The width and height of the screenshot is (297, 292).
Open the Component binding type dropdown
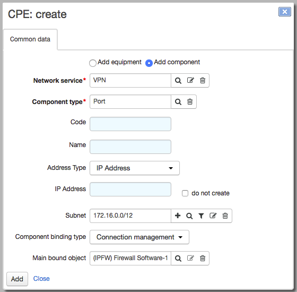pyautogui.click(x=139, y=237)
